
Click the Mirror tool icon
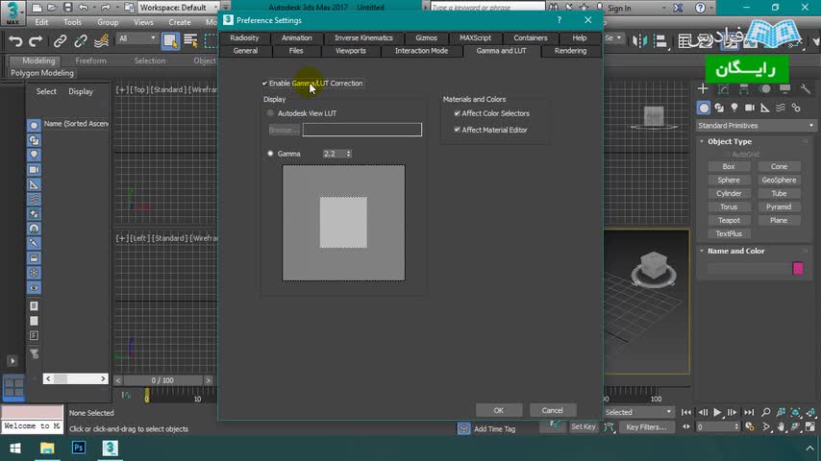[x=639, y=40]
